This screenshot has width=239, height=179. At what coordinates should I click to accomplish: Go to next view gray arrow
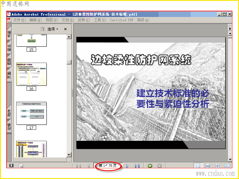click(160, 166)
